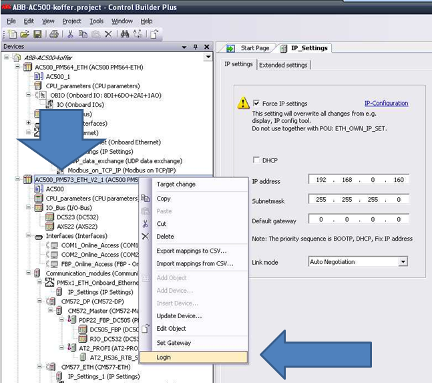Viewport: 432px width, 383px height.
Task: Pin the Devices panel with pushpin icon
Action: [x=195, y=47]
